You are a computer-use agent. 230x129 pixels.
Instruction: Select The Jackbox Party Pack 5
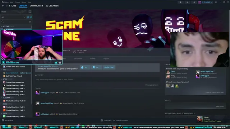click(15, 110)
